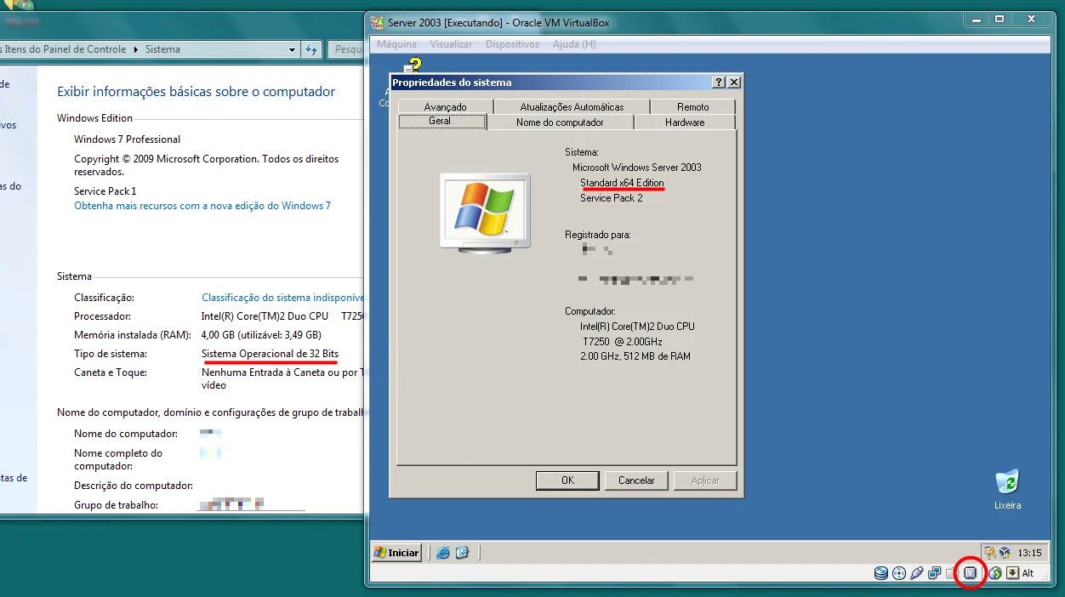Click the Show Desktop quick launch icon
Viewport: 1065px width, 597px height.
pos(462,553)
